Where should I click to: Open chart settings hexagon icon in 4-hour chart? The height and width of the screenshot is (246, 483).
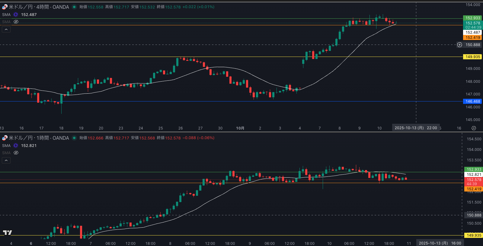pos(474,128)
